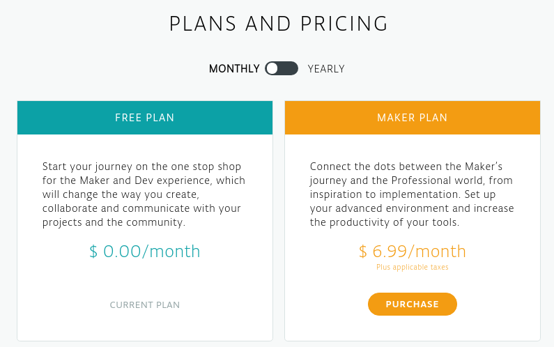Click the Free plan description paragraph
The width and height of the screenshot is (554, 347).
tap(145, 194)
